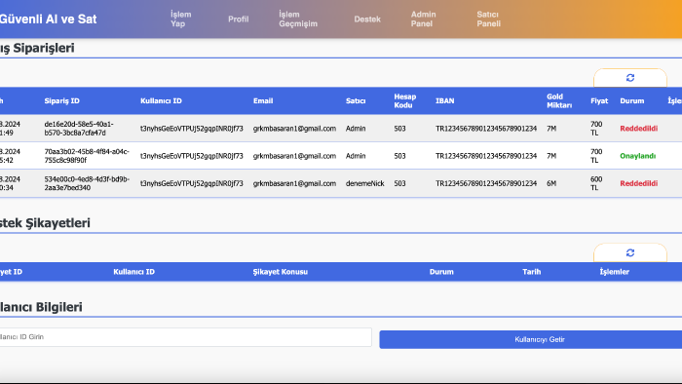This screenshot has width=682, height=384.
Task: Click the Durum header in orders table
Action: (632, 101)
